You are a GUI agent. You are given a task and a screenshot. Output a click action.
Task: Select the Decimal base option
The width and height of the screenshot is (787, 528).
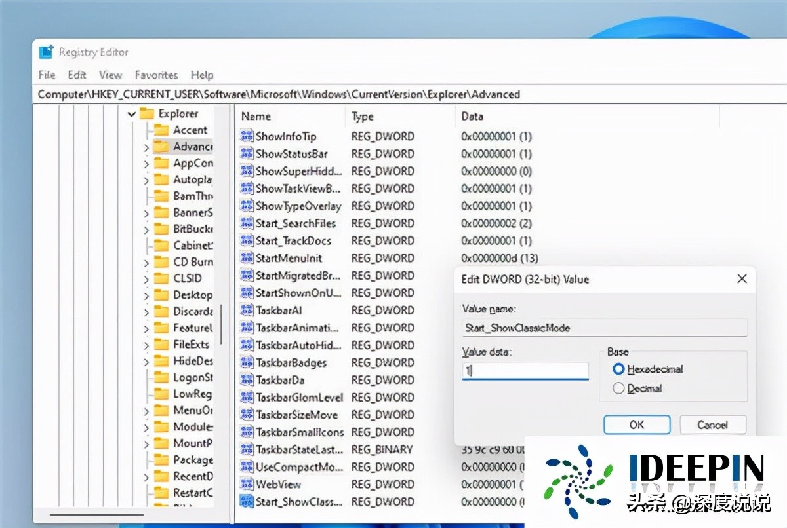coord(618,388)
